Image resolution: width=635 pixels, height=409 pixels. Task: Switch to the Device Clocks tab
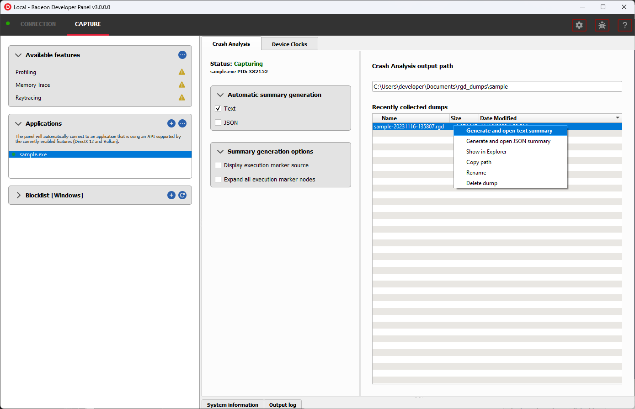289,44
